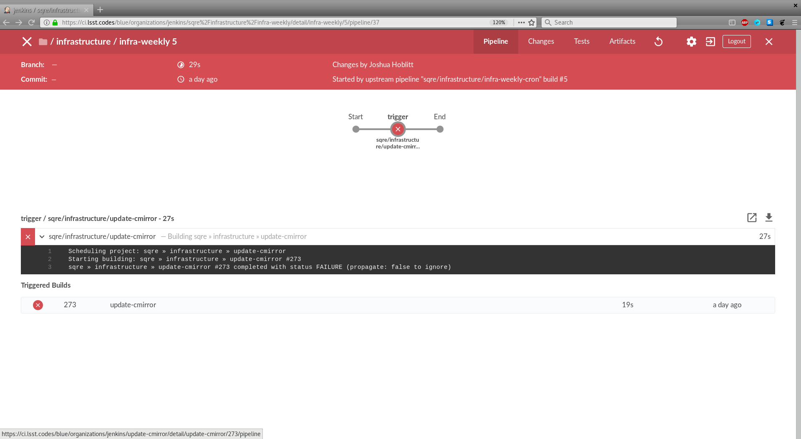This screenshot has height=439, width=801.
Task: Open log in new window icon
Action: (x=751, y=218)
